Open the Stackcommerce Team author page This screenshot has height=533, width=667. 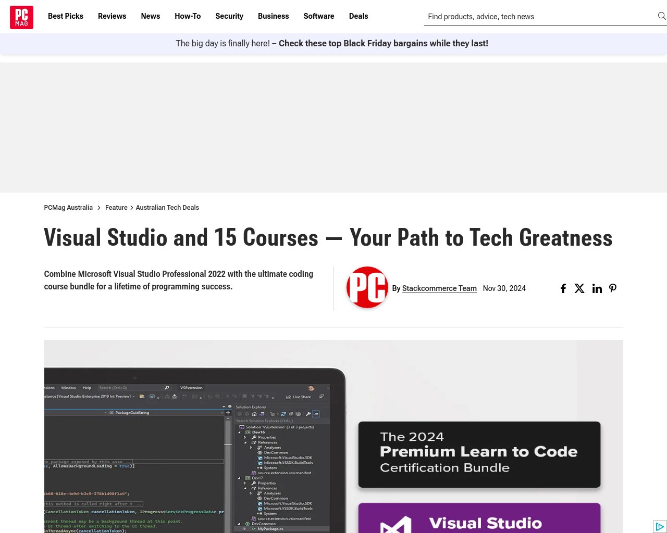pos(439,288)
